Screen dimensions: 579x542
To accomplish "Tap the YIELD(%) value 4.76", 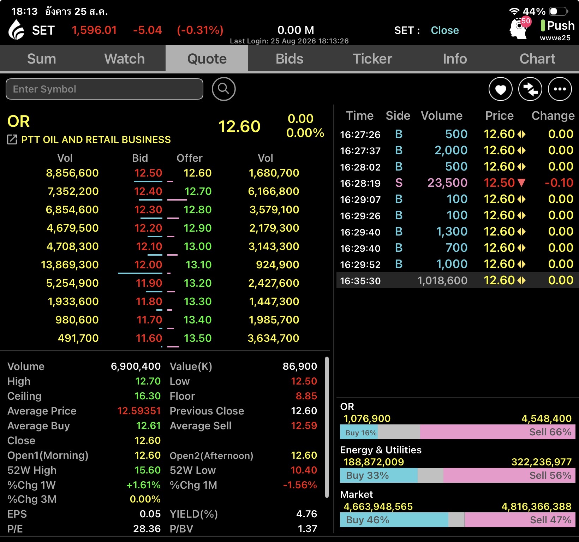I will pyautogui.click(x=306, y=514).
